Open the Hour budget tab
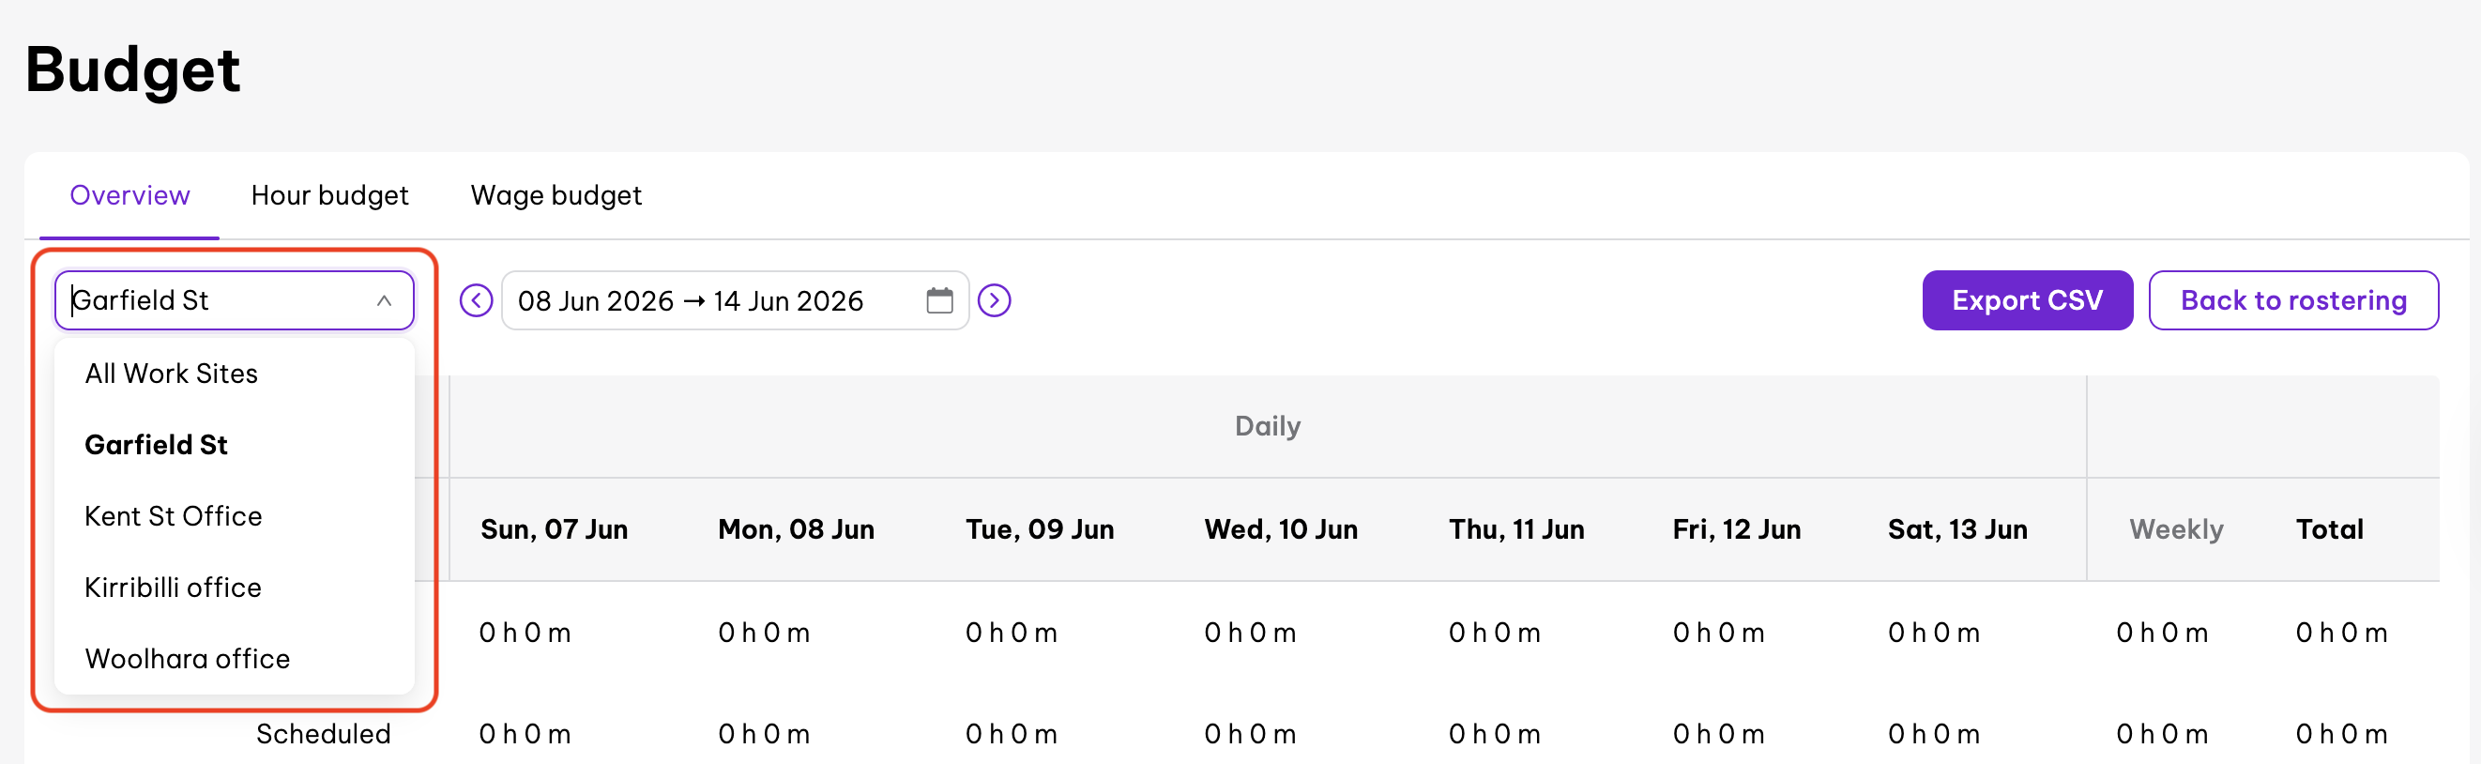 (329, 195)
